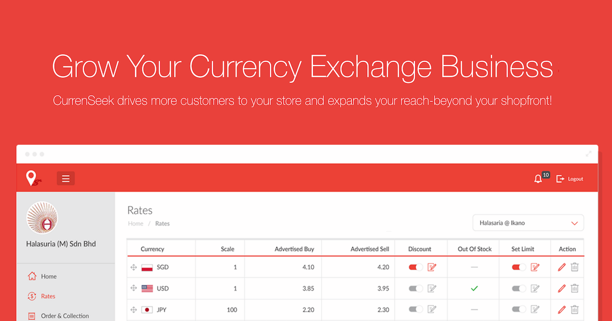The width and height of the screenshot is (612, 321).
Task: Click the Order & Collection list icon
Action: pos(32,316)
